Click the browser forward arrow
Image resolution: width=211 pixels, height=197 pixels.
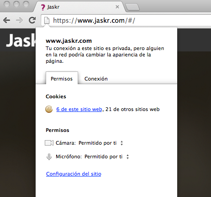coord(19,20)
